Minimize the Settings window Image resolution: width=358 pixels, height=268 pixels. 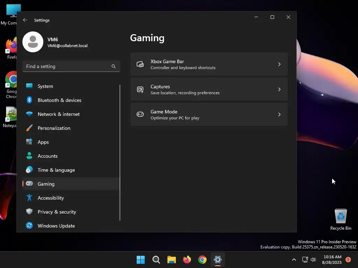(256, 17)
